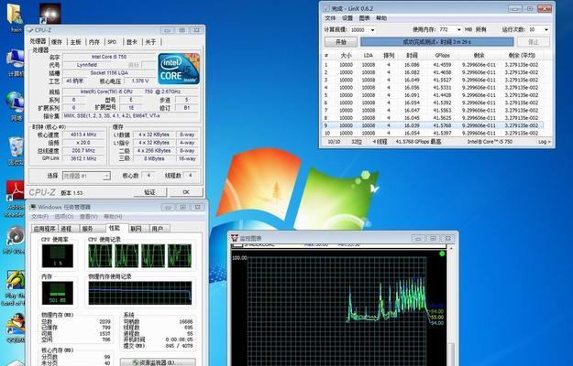
Task: Open the CPU-Z About (关于) tab
Action: pyautogui.click(x=150, y=42)
